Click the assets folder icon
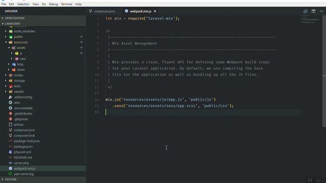Screen dimensions: 326x183 [14, 48]
